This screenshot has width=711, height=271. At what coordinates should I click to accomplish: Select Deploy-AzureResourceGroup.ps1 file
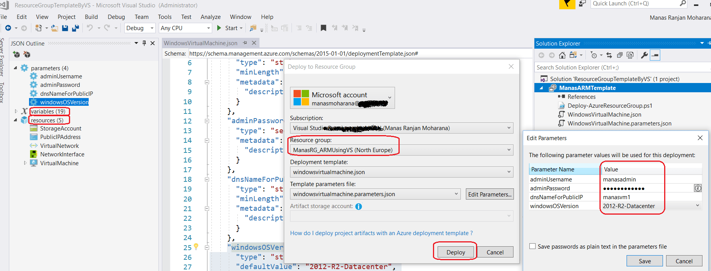[610, 105]
